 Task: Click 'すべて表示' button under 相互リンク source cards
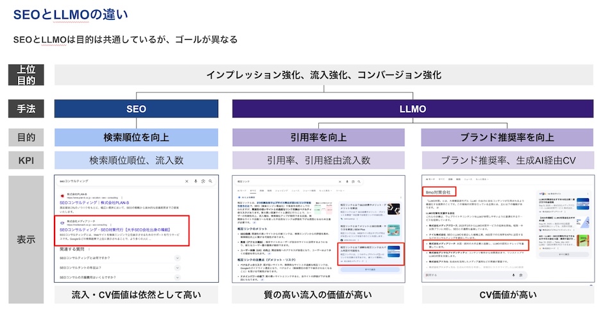pyautogui.click(x=370, y=270)
